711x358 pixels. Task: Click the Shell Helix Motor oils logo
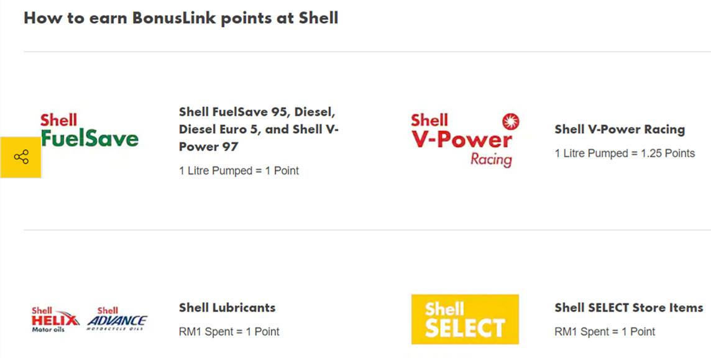(55, 320)
